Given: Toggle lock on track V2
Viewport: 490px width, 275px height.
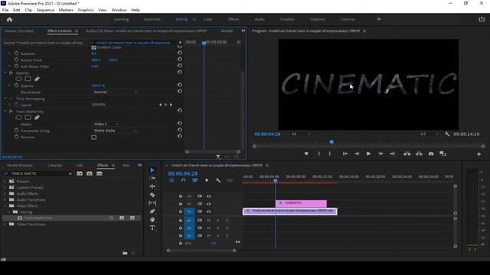Looking at the screenshot, I should [x=181, y=204].
